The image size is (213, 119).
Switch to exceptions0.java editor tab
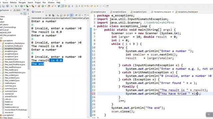118,12
